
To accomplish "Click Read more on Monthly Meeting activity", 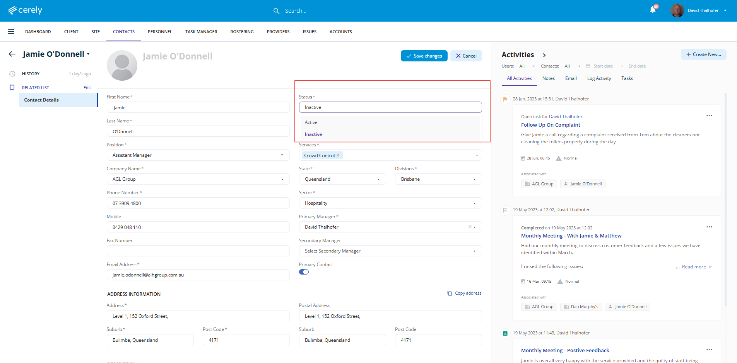I will coord(694,267).
